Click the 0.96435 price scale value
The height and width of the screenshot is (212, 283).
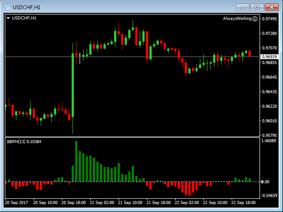pyautogui.click(x=269, y=92)
